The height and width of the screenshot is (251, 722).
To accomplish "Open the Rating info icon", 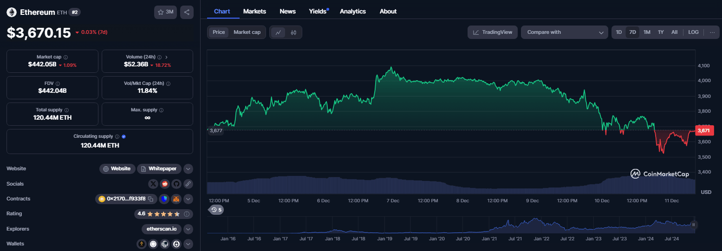I will point(186,214).
